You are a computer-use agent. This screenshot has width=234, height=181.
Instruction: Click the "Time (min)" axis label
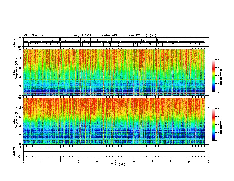[x=118, y=164]
